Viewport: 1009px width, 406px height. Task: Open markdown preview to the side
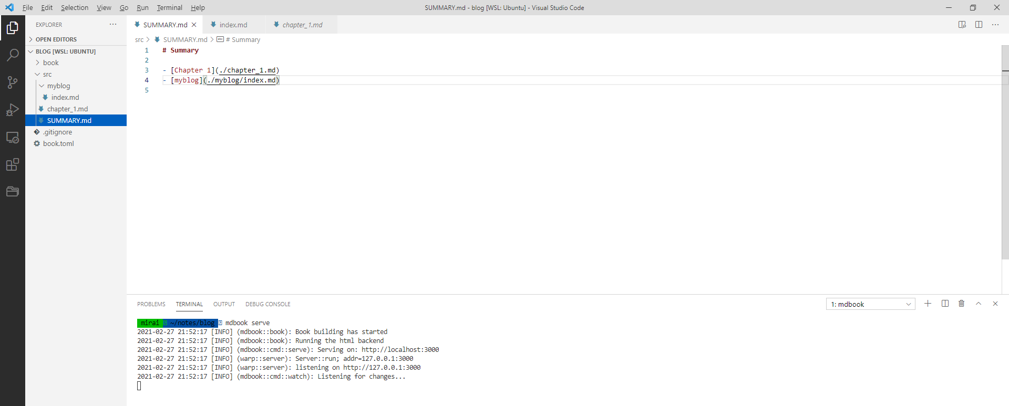[962, 25]
